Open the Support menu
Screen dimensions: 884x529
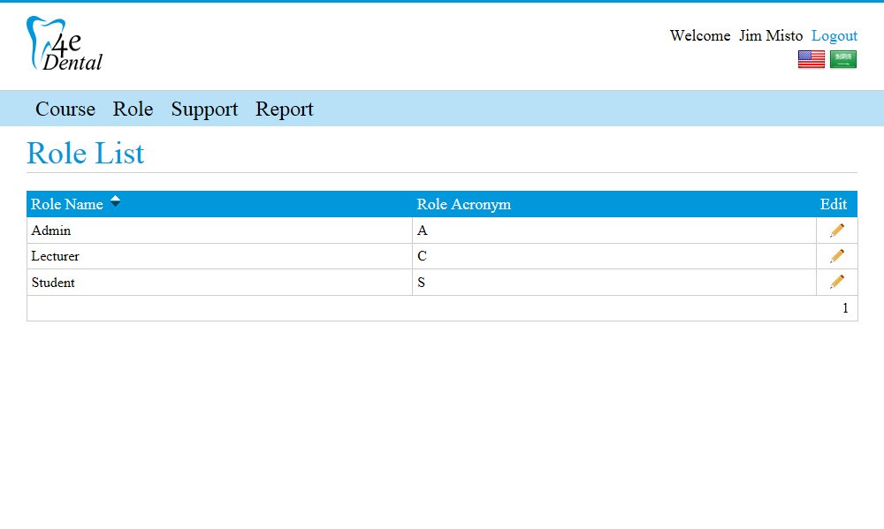[x=205, y=110]
